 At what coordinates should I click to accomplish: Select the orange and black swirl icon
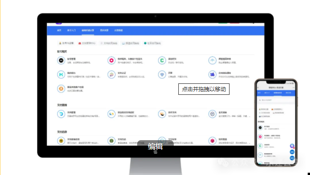162,114
